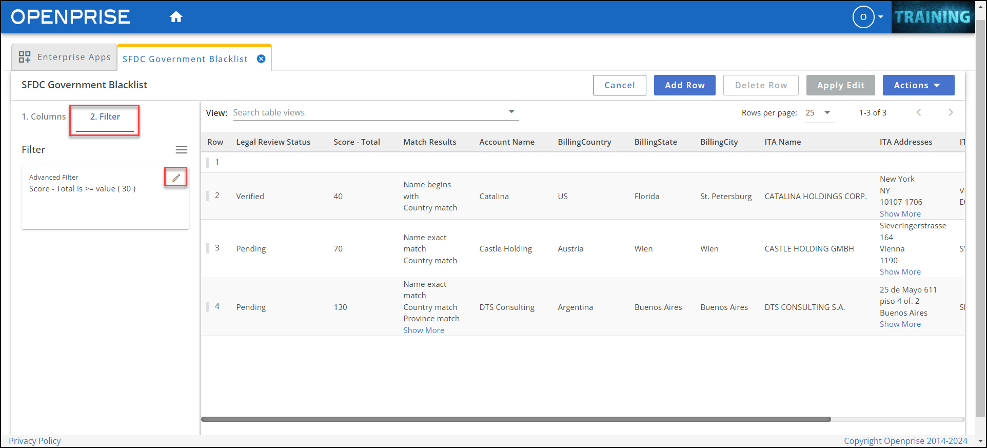Switch to the 2. Filter tab
The width and height of the screenshot is (987, 448).
105,116
